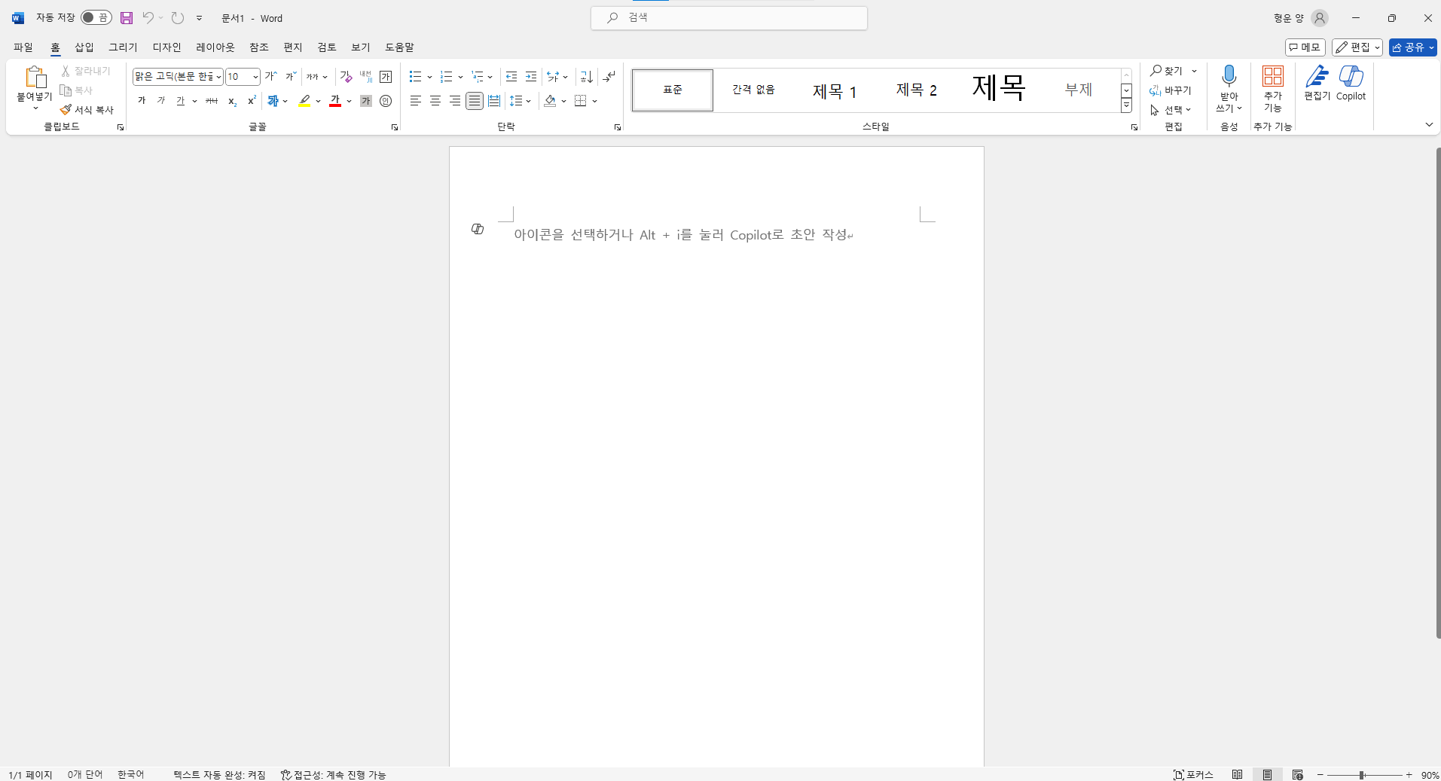Apply yellow text highlight color
This screenshot has width=1441, height=781.
(304, 101)
